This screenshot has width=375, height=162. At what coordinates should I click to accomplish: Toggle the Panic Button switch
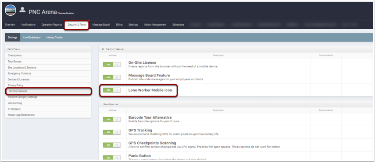click(x=112, y=158)
